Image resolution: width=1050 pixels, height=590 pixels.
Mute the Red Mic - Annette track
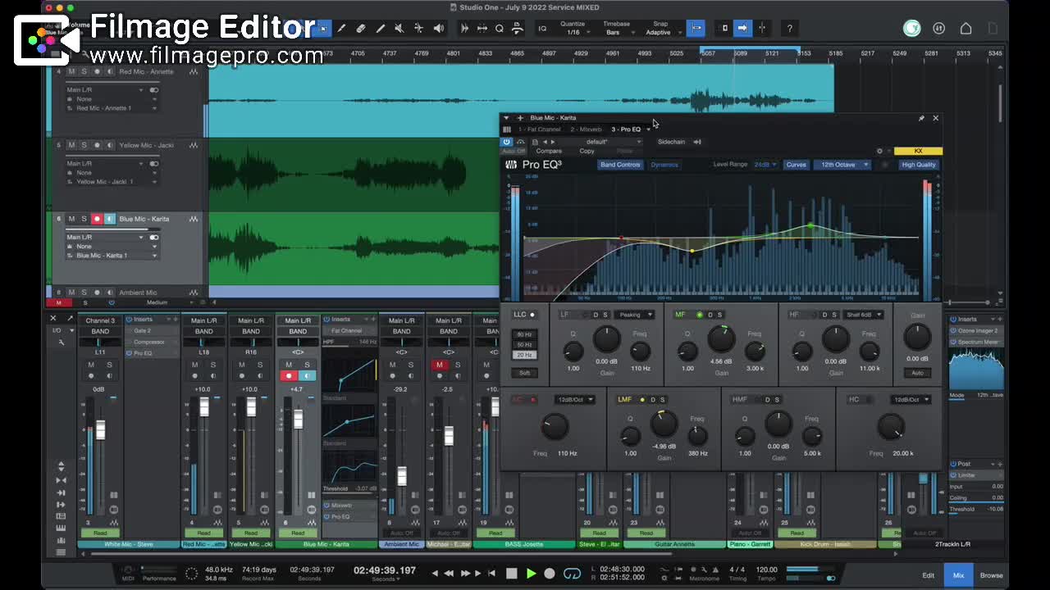(71, 71)
